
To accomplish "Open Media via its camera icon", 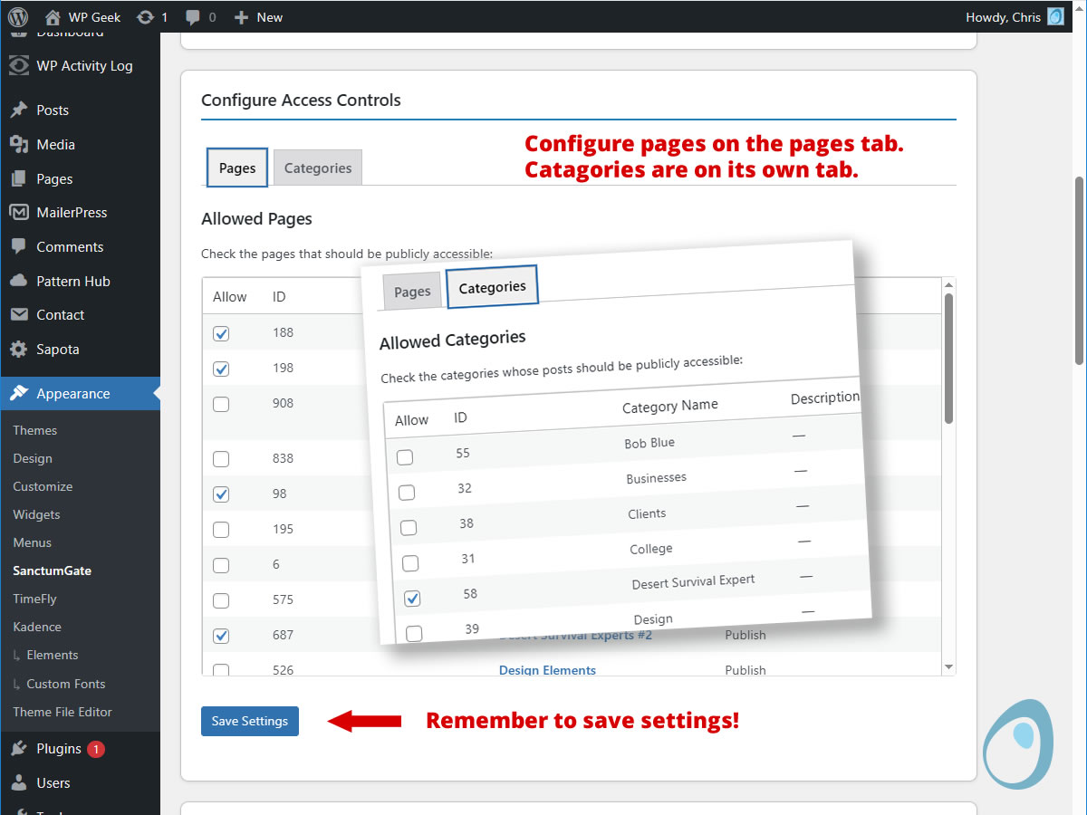I will point(20,144).
